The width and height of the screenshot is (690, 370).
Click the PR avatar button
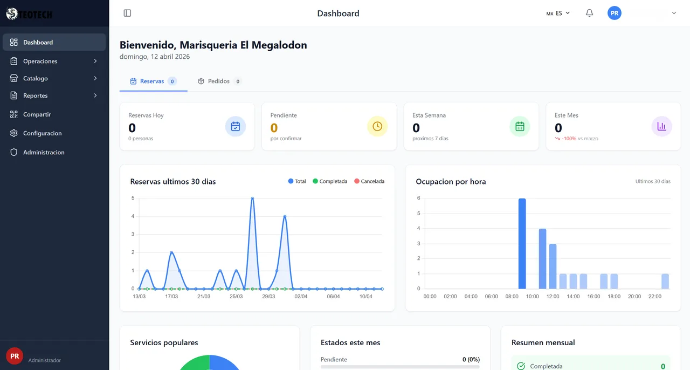coord(615,12)
